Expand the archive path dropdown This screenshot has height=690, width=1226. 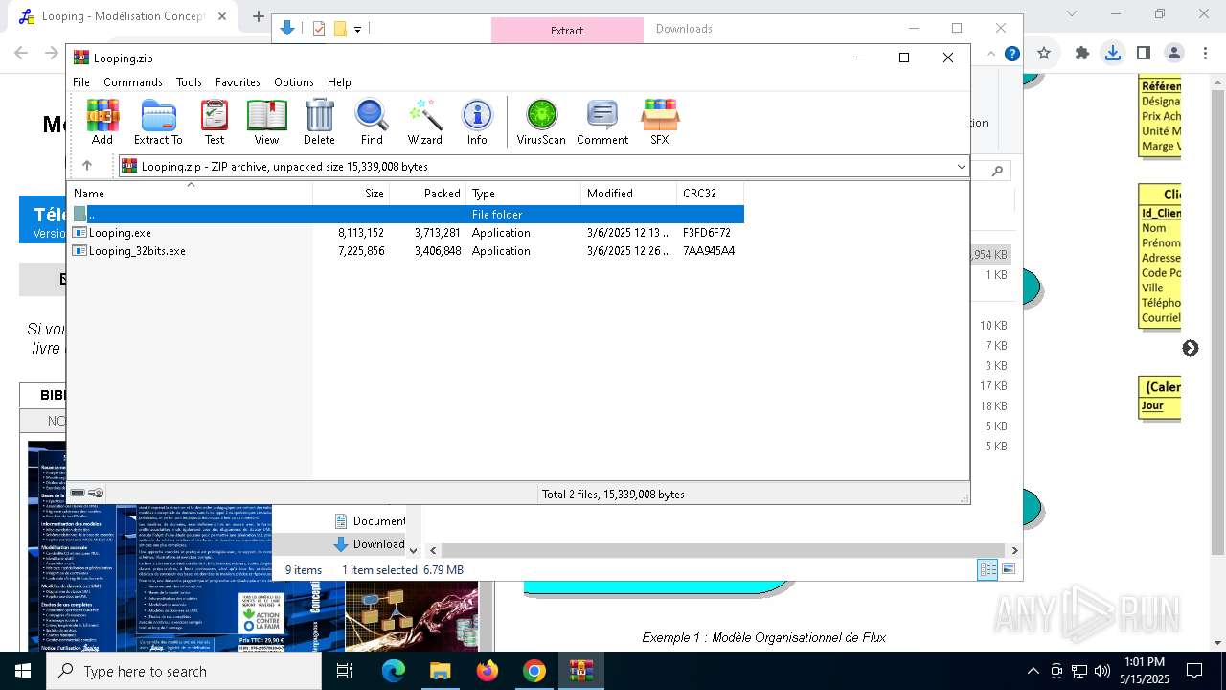961,167
